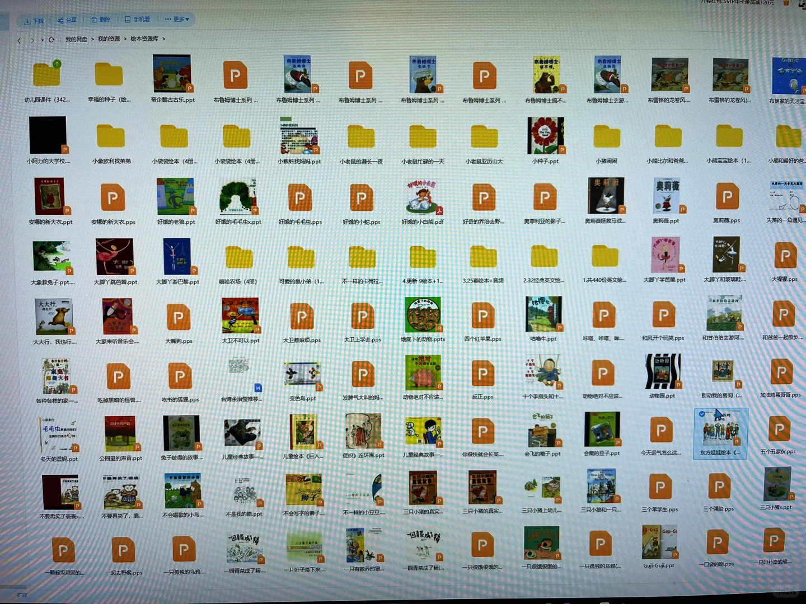Image resolution: width=806 pixels, height=604 pixels.
Task: Open the 幸福的种子 folder
Action: point(109,74)
